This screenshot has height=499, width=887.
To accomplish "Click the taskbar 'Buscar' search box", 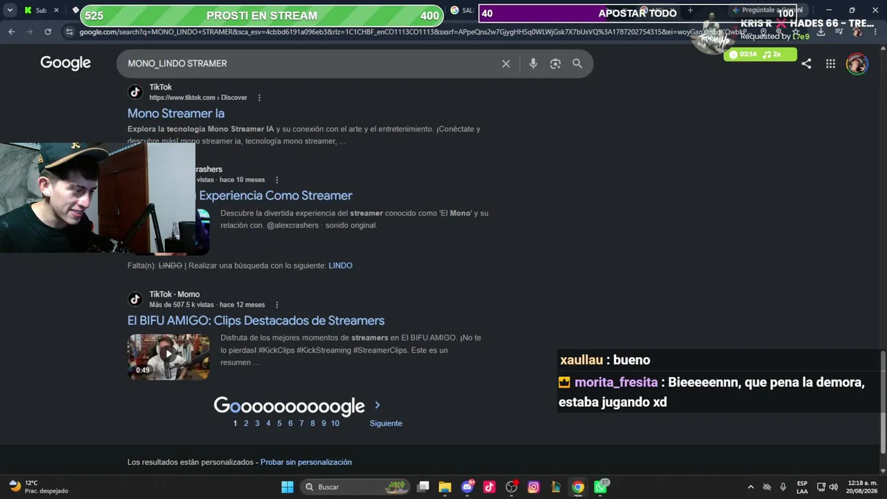I will click(x=355, y=487).
